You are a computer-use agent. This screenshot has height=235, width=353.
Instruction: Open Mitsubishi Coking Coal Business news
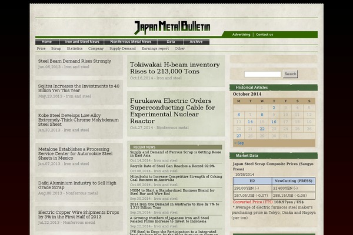(176, 178)
